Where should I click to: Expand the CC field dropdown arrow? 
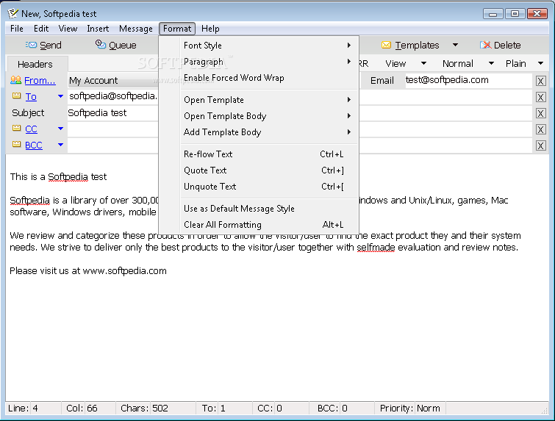60,129
